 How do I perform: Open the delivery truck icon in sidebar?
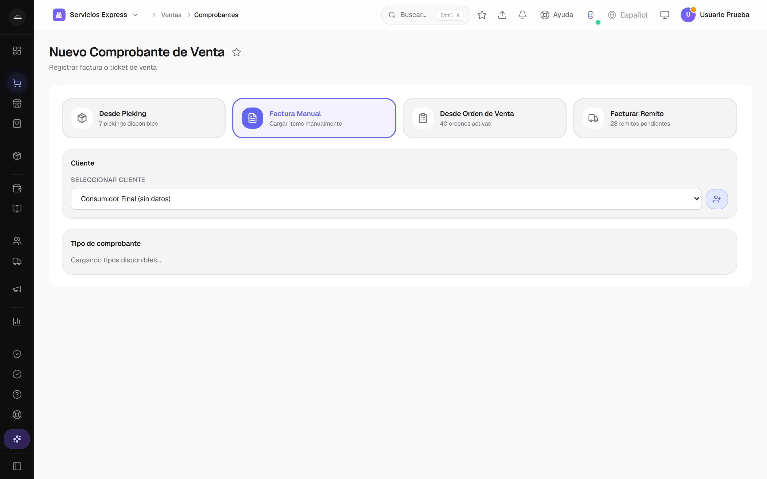point(17,261)
